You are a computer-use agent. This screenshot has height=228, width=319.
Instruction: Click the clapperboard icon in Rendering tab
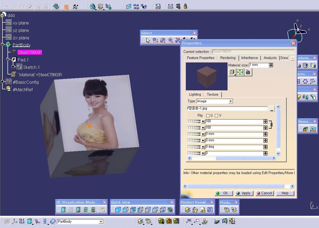[248, 72]
